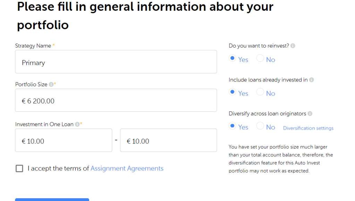The width and height of the screenshot is (355, 201).
Task: Show info for 'Do you want to reinvest?'
Action: (x=293, y=46)
